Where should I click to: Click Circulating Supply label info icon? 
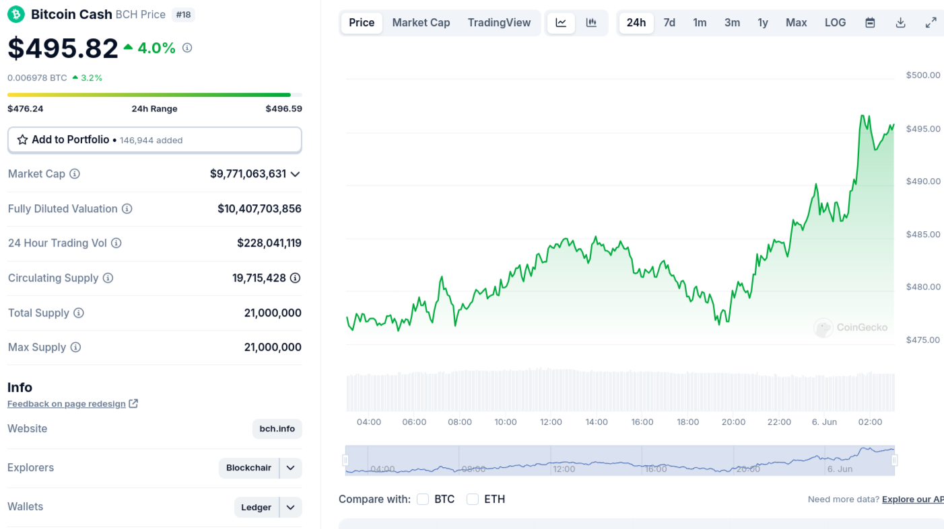(108, 278)
